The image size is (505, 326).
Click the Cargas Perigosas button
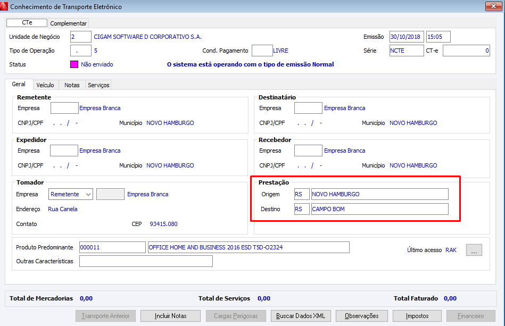(x=236, y=316)
